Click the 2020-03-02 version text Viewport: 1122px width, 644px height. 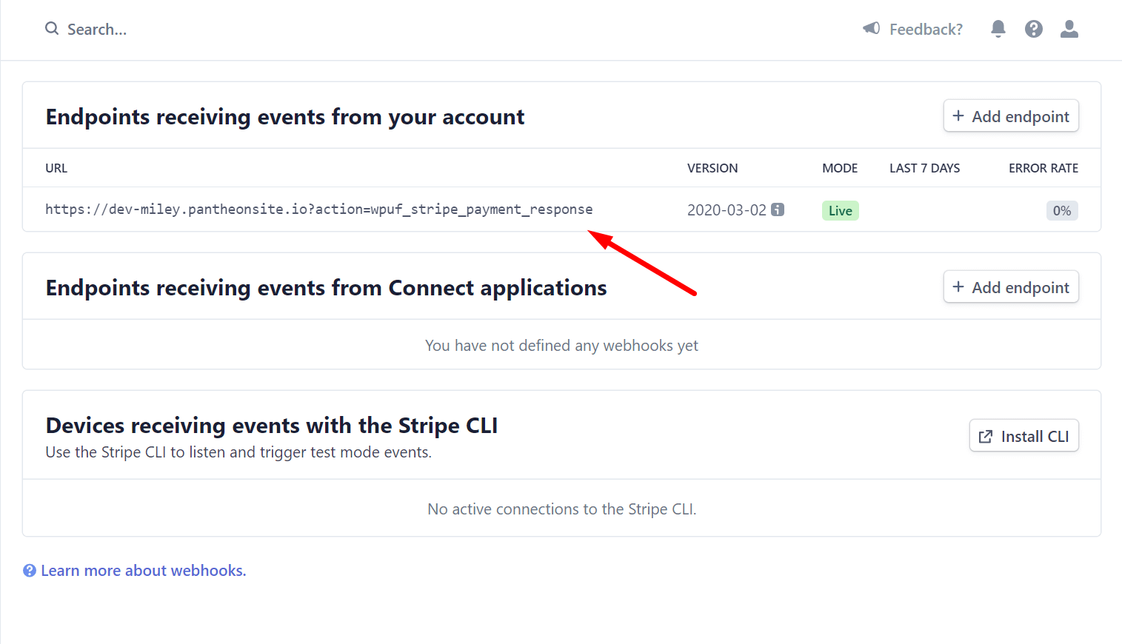[727, 210]
